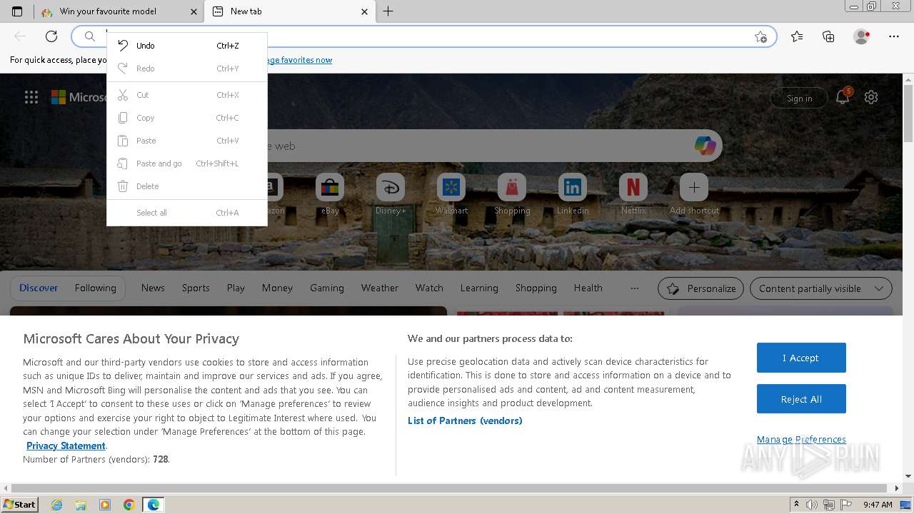The width and height of the screenshot is (914, 514).
Task: Show hidden tray icons arrow
Action: click(x=796, y=505)
